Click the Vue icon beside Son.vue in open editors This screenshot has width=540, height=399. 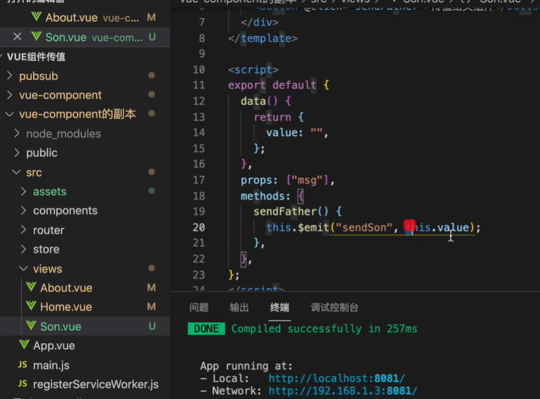[x=36, y=37]
